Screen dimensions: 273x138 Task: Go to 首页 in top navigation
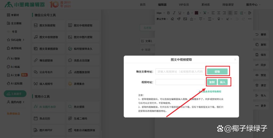(x=143, y=5)
